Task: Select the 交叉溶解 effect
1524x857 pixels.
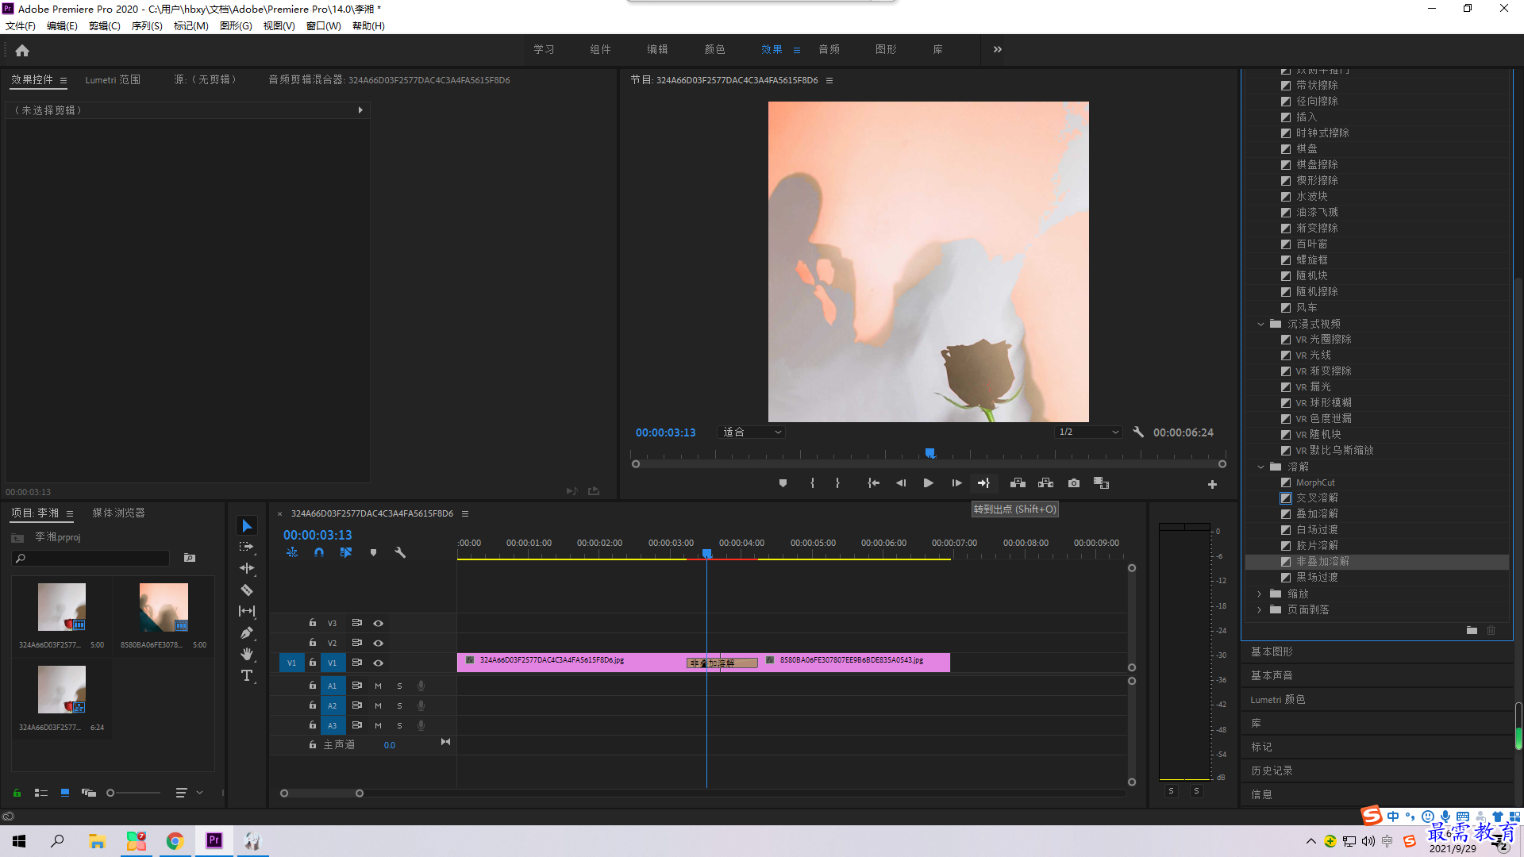Action: point(1317,498)
